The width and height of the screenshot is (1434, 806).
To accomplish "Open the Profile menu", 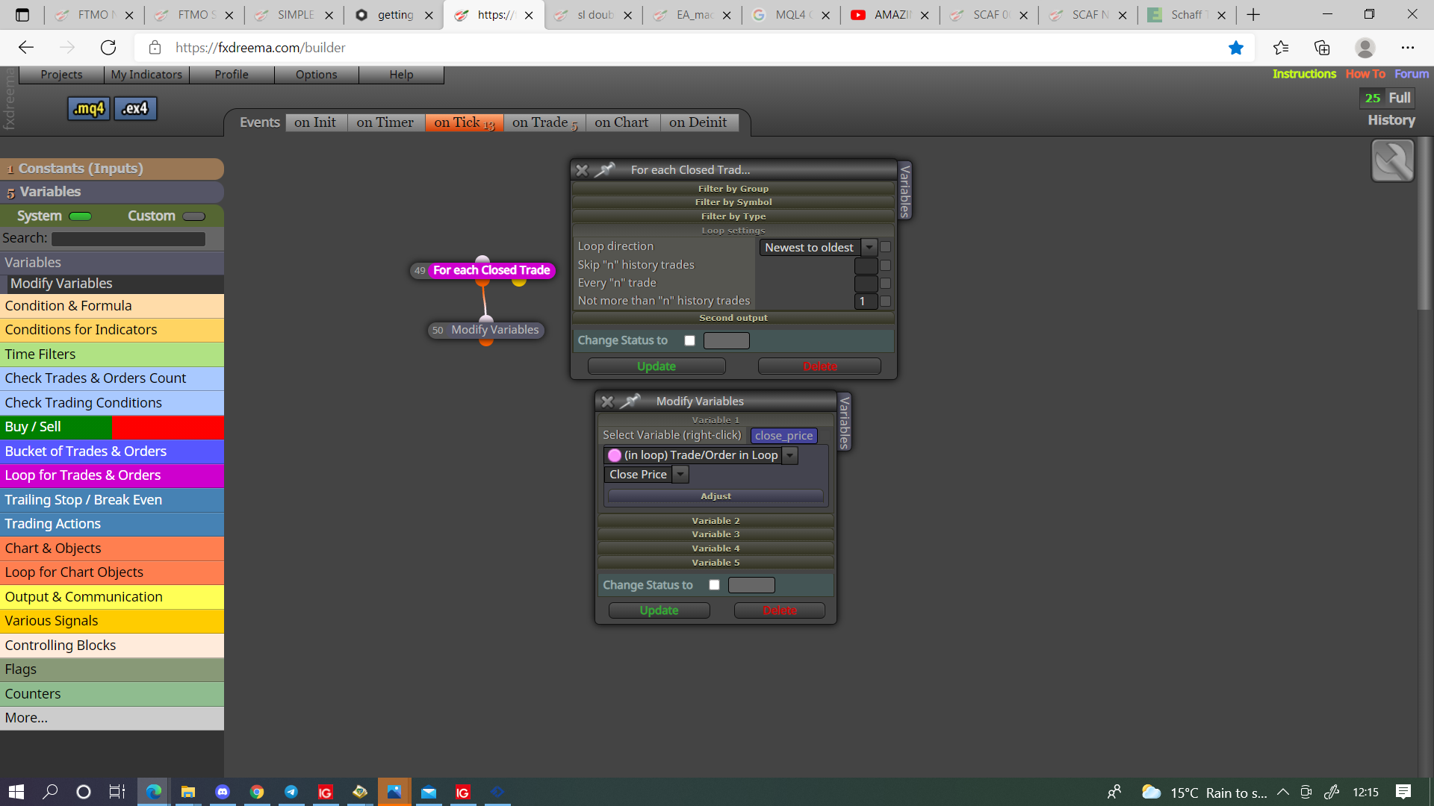I will coord(232,75).
